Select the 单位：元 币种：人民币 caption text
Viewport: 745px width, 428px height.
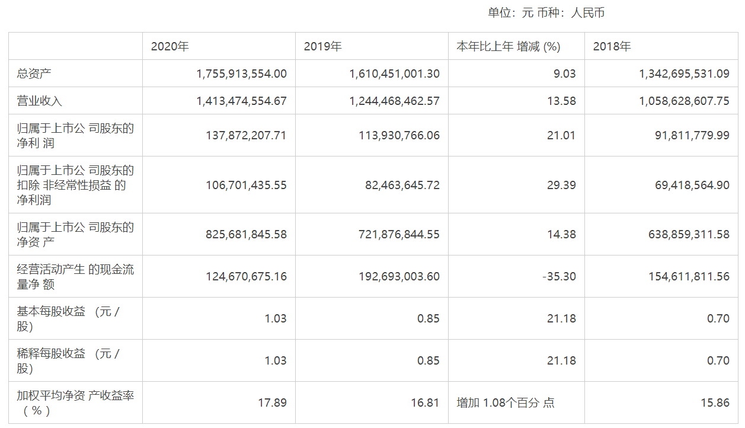546,13
